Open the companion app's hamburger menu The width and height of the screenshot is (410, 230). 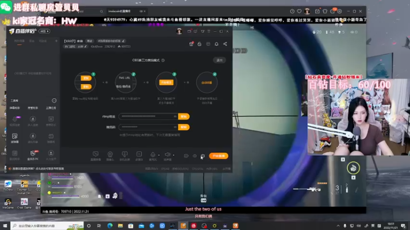[x=209, y=31]
